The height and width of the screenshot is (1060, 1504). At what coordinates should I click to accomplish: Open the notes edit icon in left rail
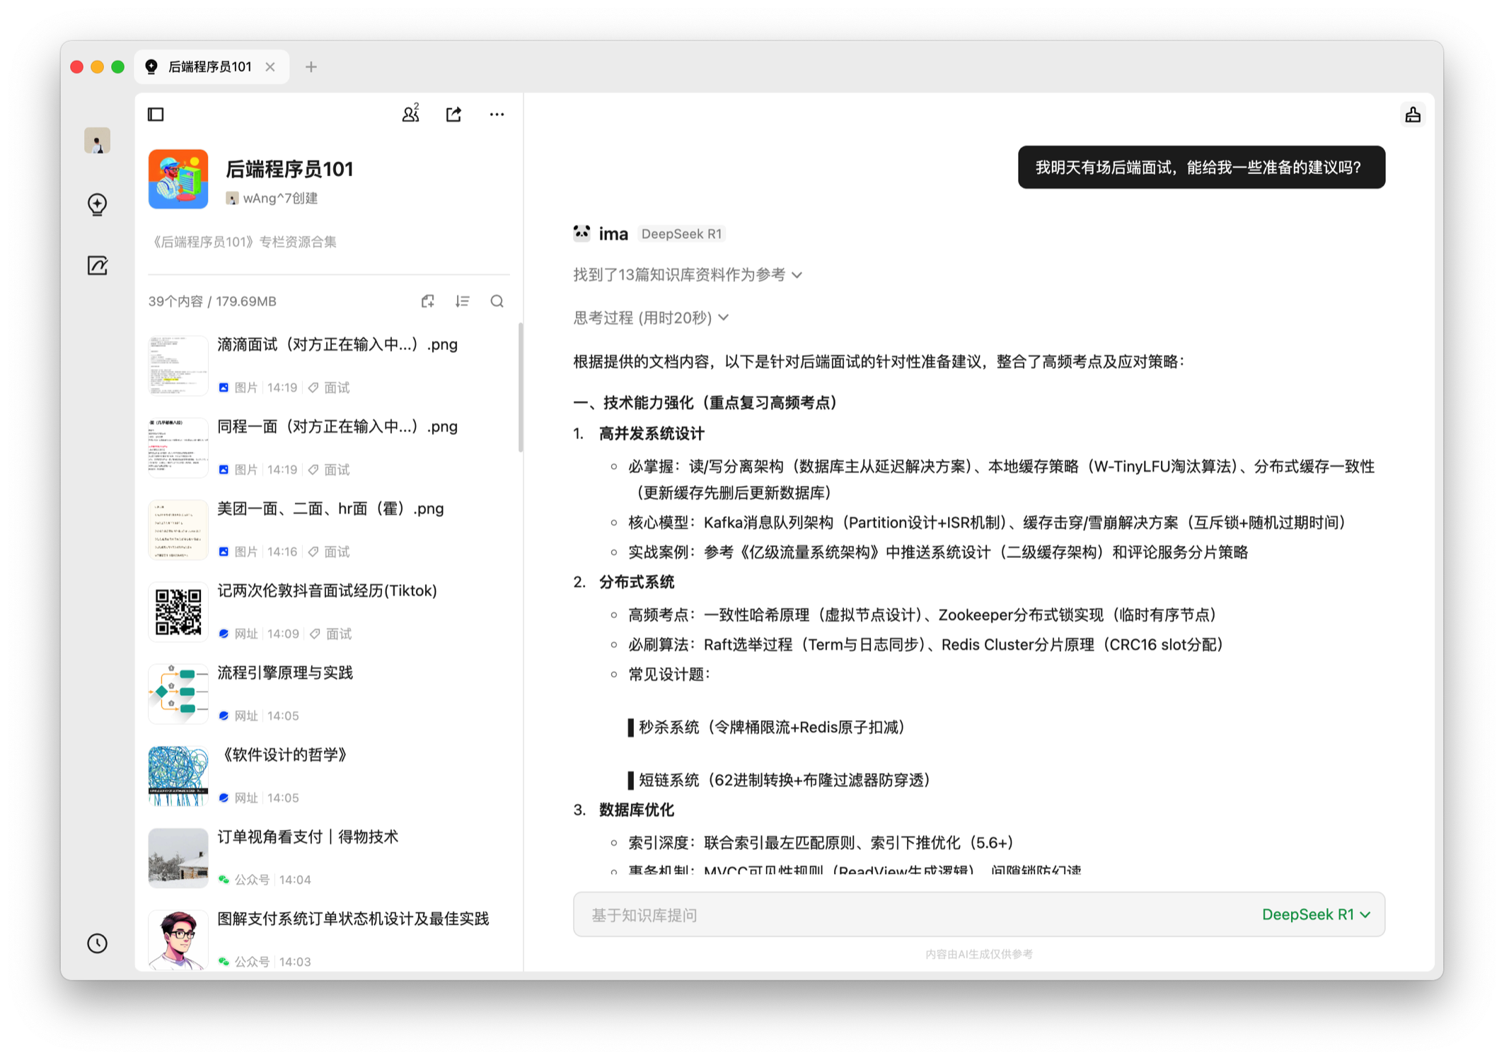click(97, 266)
